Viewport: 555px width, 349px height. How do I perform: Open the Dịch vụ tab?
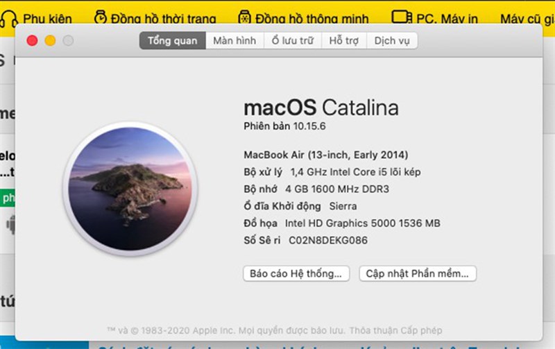392,41
